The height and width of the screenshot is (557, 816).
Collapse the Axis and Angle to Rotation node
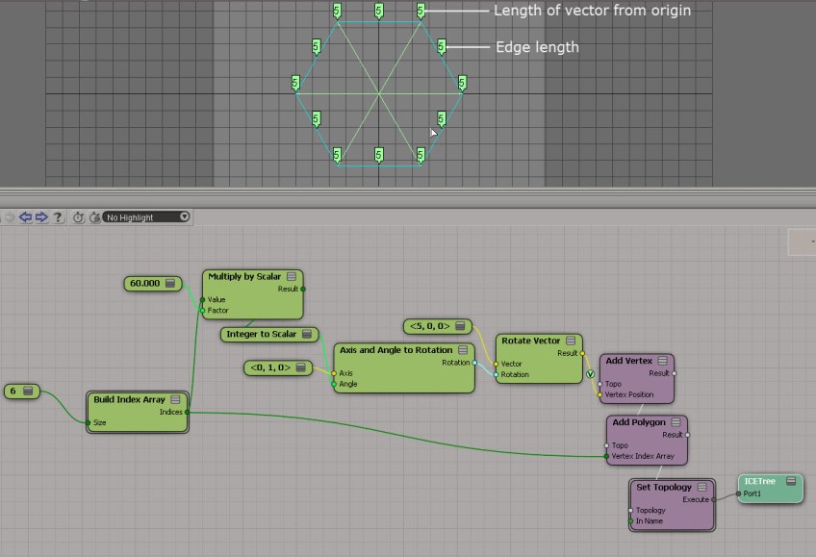462,350
